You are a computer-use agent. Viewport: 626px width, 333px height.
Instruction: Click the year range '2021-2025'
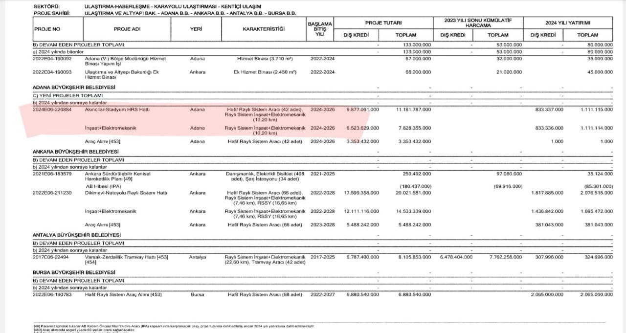pos(323,174)
